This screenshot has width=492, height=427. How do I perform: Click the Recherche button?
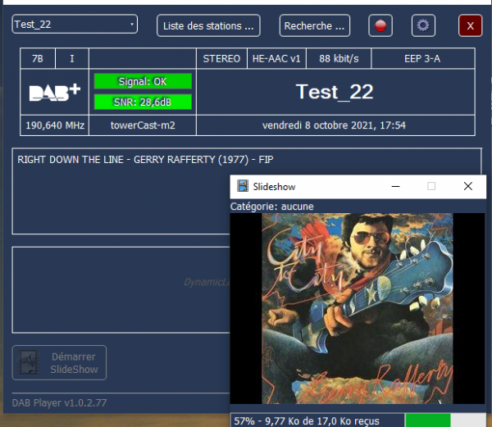point(314,25)
